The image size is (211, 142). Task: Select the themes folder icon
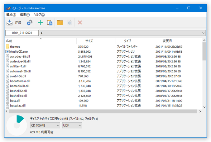[8, 47]
